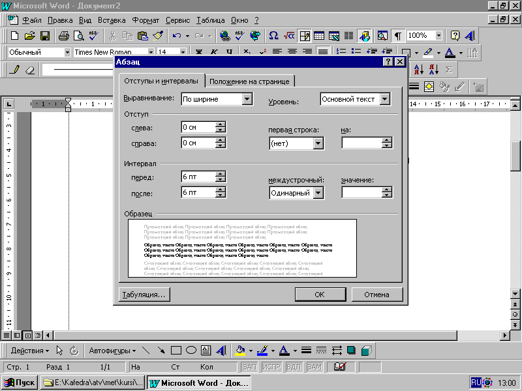This screenshot has width=522, height=391.
Task: Select the table Eraser tool
Action: coord(30,70)
